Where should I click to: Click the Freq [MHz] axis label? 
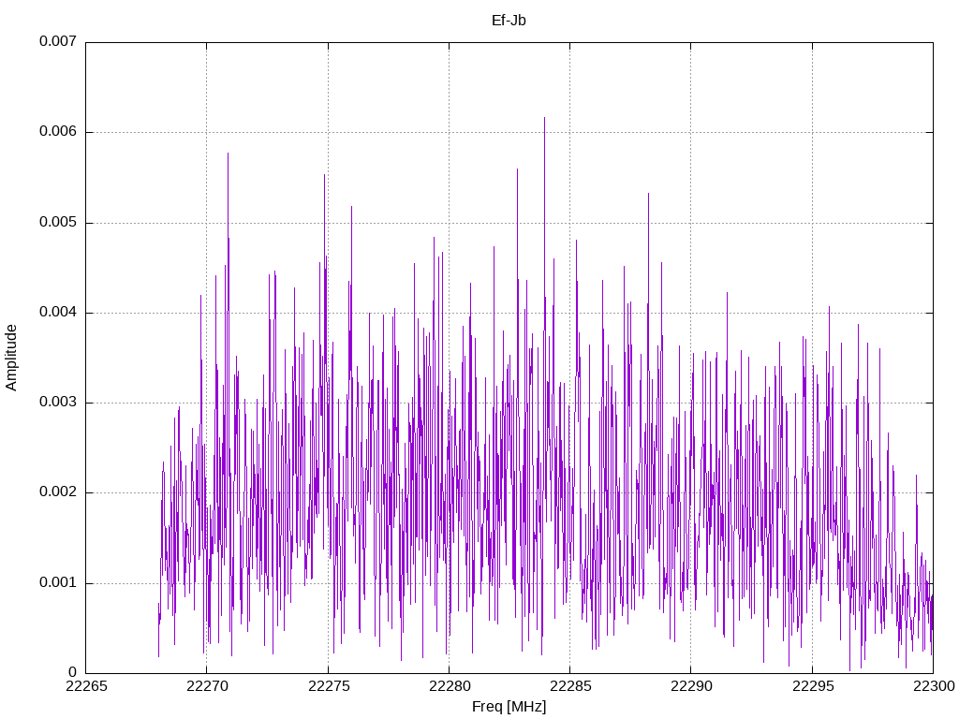pos(509,707)
